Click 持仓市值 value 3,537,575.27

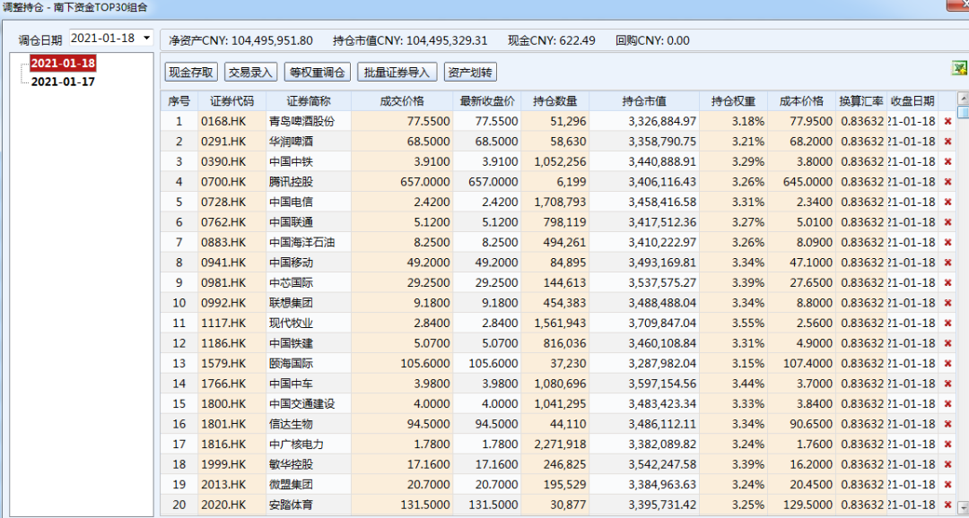644,283
